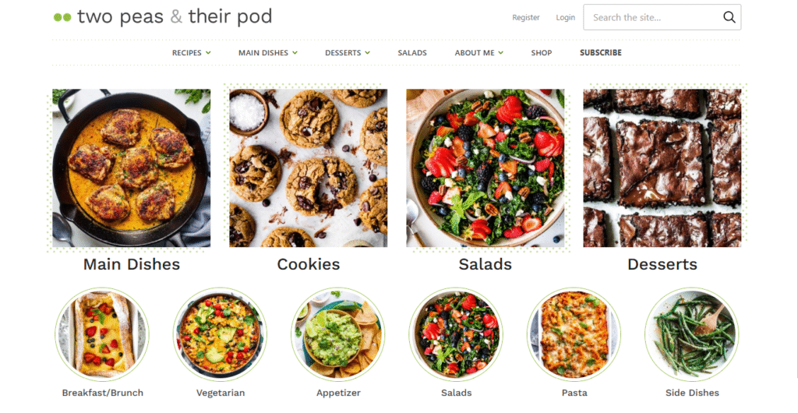Open the Vegetarian circle image
Image resolution: width=798 pixels, height=413 pixels.
pos(220,334)
